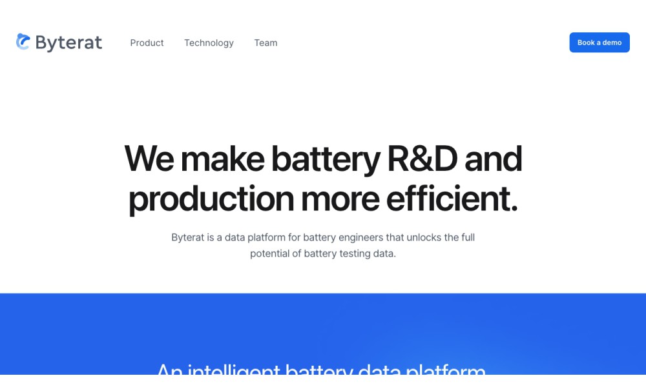
Task: Go to the Team page
Action: 266,43
